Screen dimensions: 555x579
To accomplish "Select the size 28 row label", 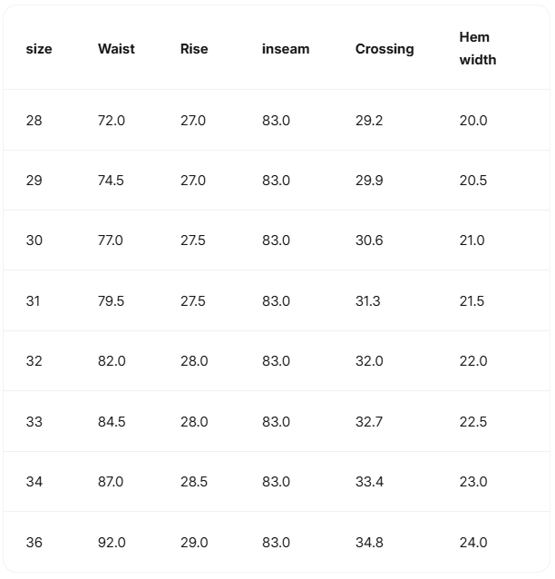I will (x=34, y=120).
